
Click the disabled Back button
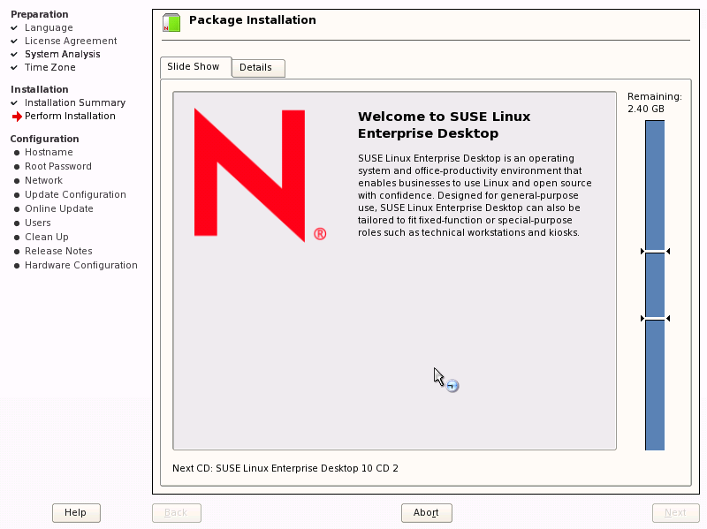(176, 513)
